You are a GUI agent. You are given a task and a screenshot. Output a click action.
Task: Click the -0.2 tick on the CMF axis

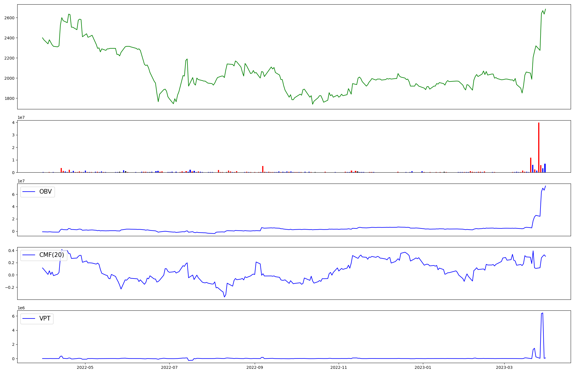(10, 287)
